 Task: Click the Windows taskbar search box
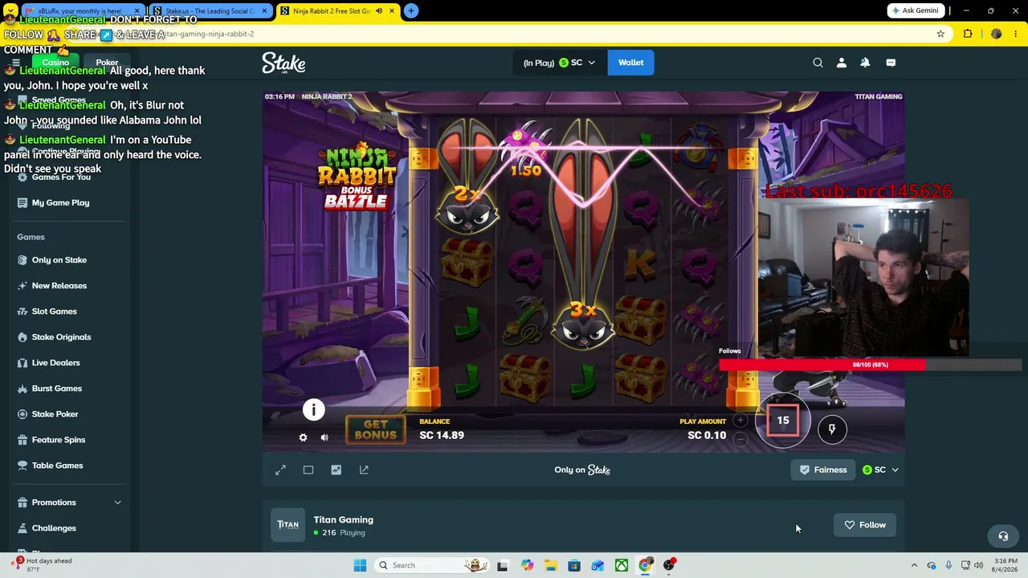coord(433,565)
